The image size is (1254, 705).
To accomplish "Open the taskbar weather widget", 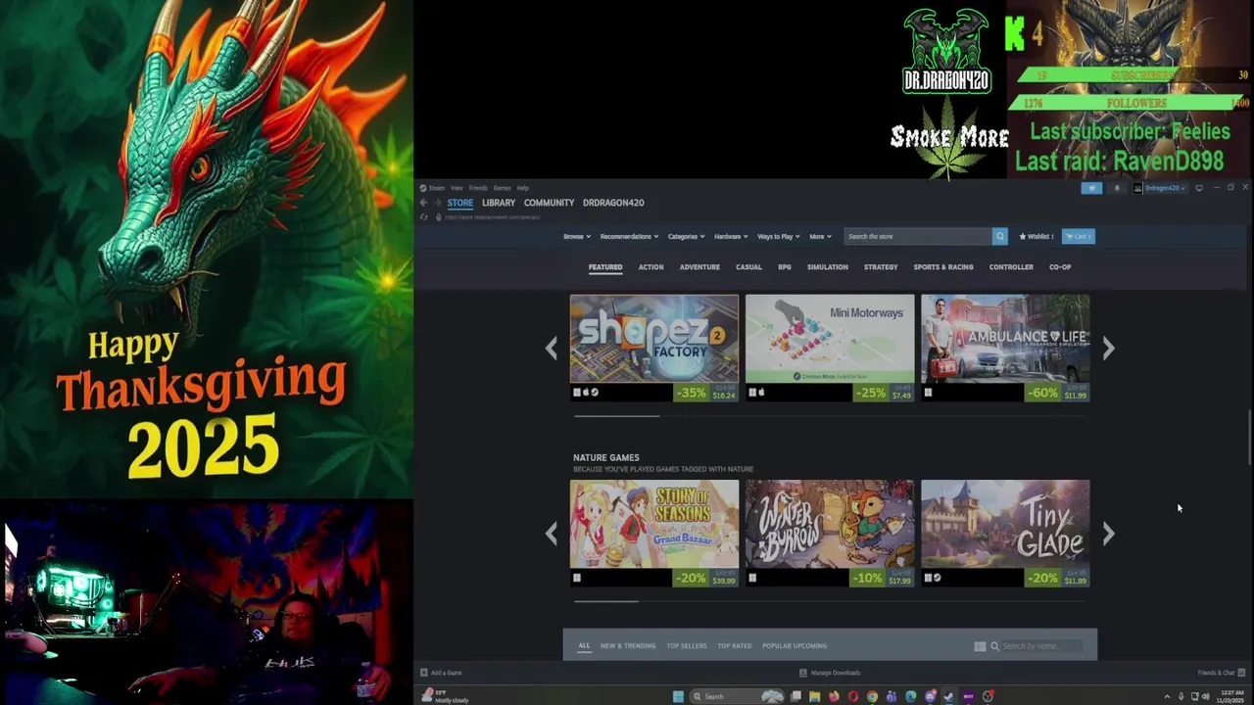I will click(x=445, y=696).
